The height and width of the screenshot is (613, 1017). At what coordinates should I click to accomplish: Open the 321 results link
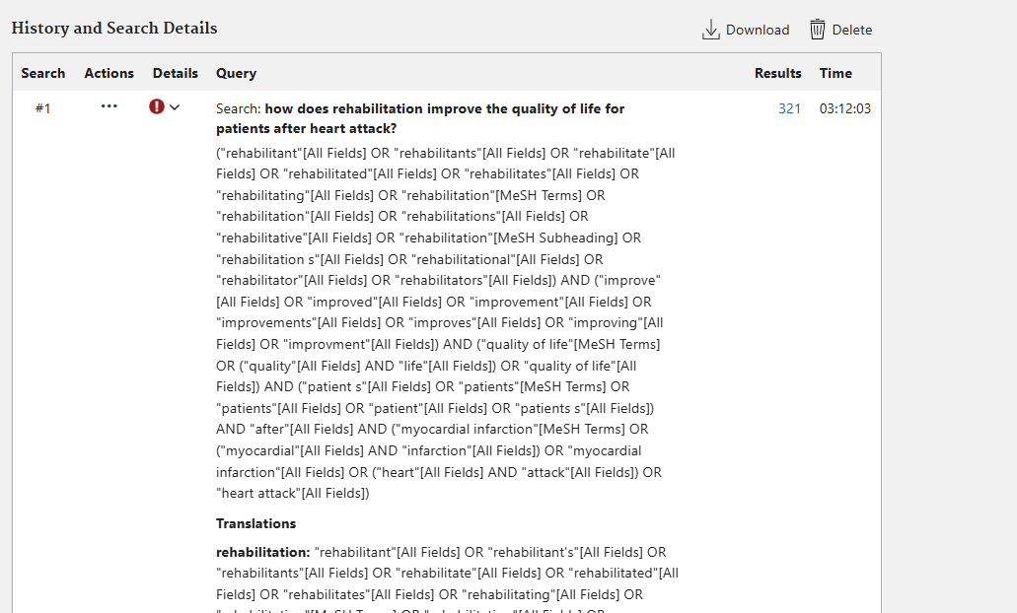[x=789, y=108]
